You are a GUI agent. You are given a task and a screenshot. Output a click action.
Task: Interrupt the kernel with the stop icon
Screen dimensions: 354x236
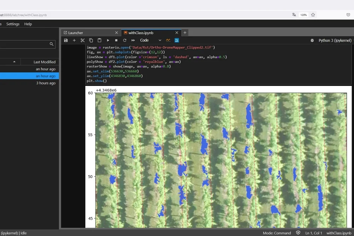click(116, 40)
